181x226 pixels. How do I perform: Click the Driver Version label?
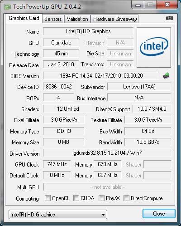tap(24, 154)
